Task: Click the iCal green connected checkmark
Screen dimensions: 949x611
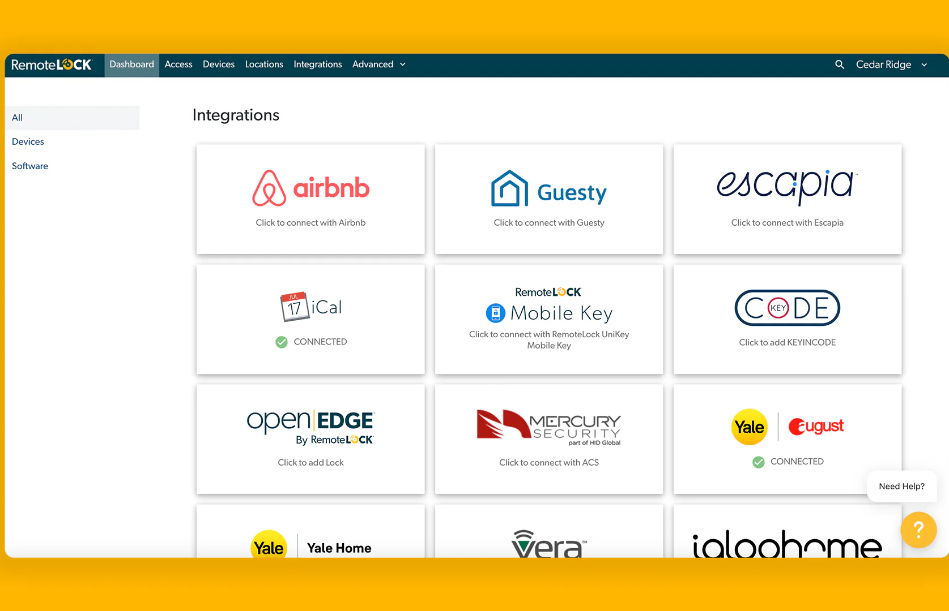Action: (x=281, y=342)
